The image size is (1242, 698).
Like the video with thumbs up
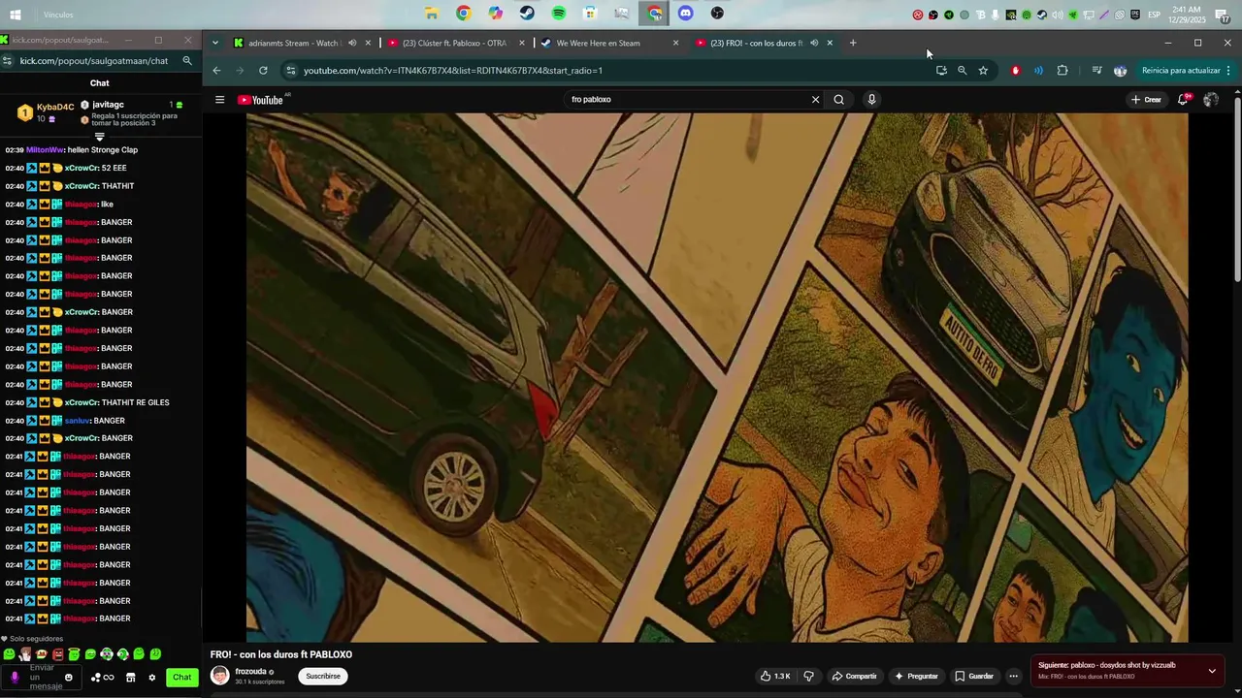pos(775,676)
